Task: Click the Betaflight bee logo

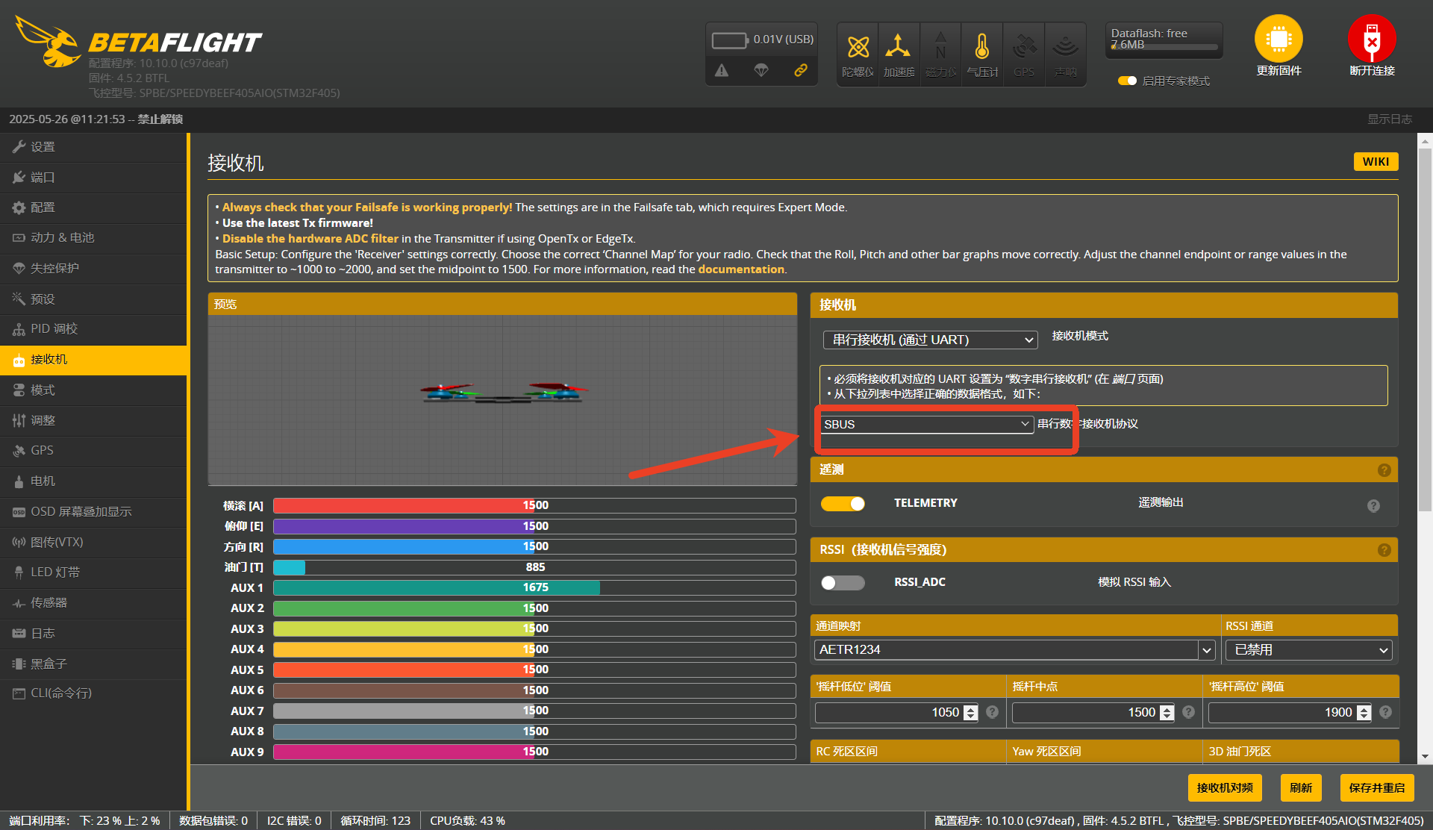Action: point(49,41)
